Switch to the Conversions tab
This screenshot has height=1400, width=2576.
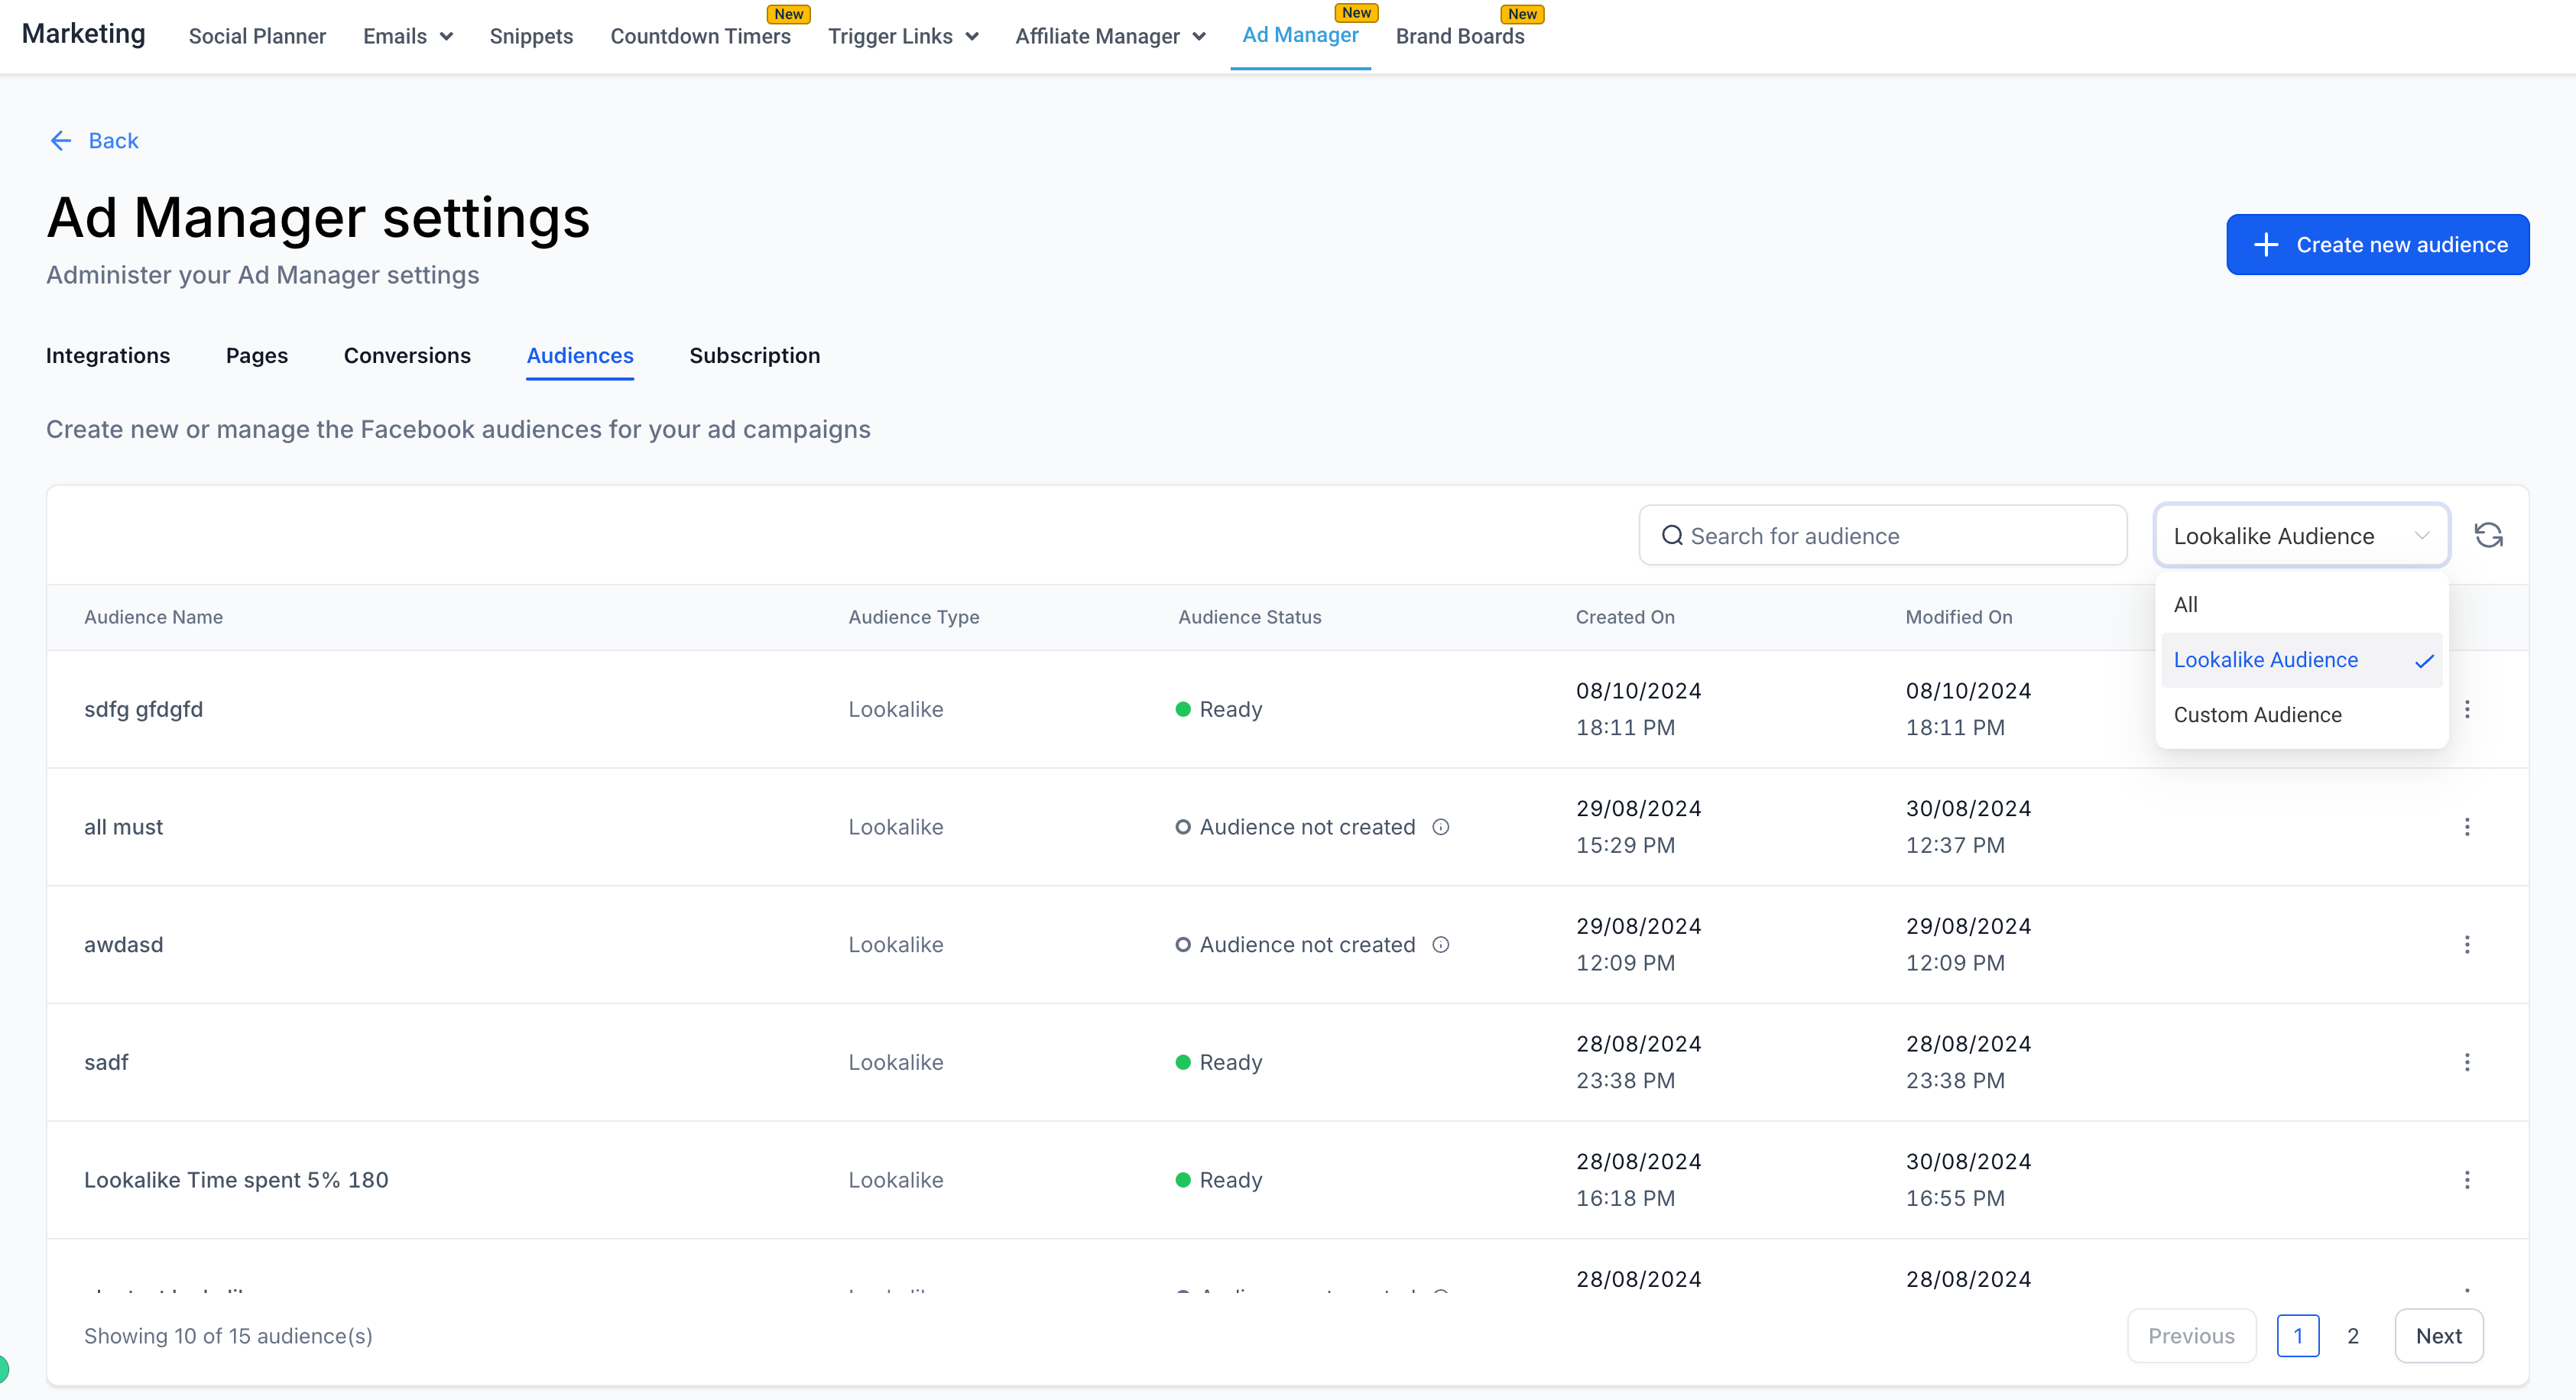407,356
